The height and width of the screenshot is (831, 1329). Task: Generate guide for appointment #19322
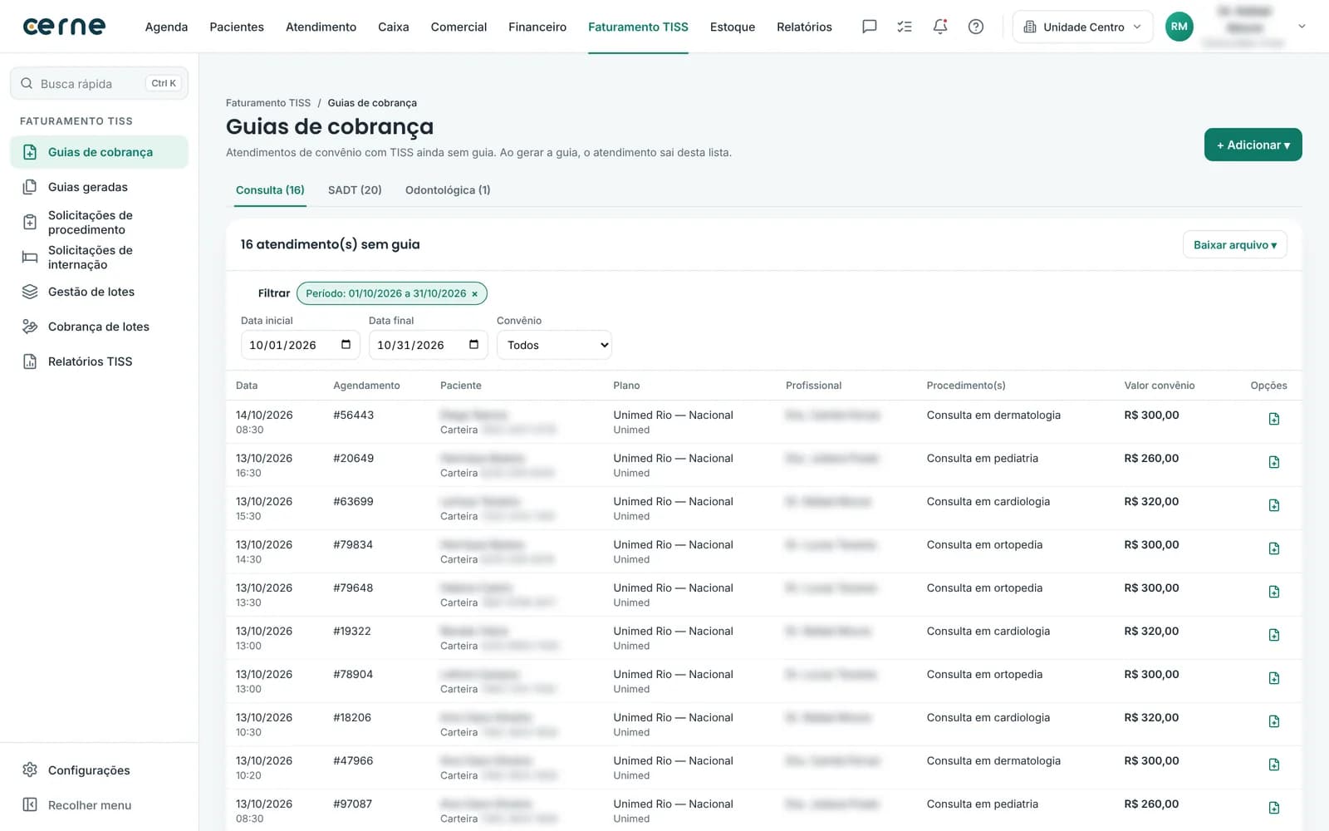[x=1273, y=635]
